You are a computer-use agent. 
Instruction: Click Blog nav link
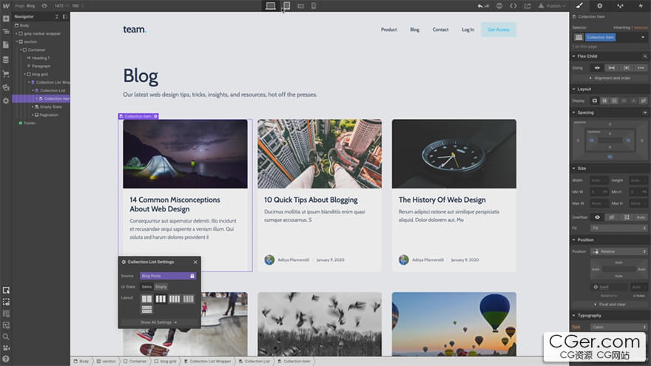coord(415,30)
